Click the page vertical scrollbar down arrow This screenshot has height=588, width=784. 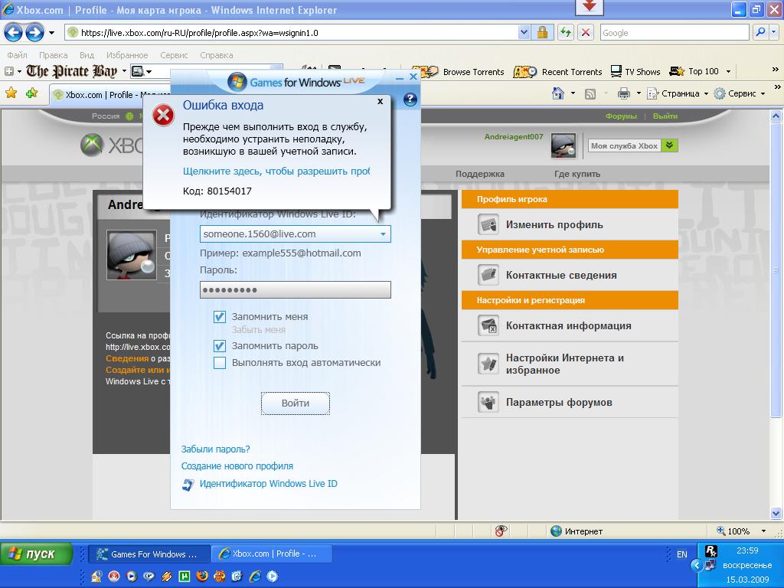776,513
